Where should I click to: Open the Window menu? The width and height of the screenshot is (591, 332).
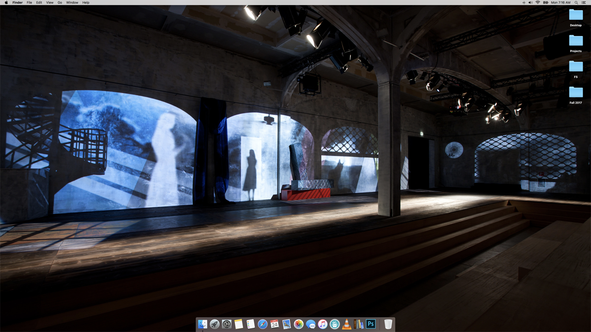coord(72,2)
